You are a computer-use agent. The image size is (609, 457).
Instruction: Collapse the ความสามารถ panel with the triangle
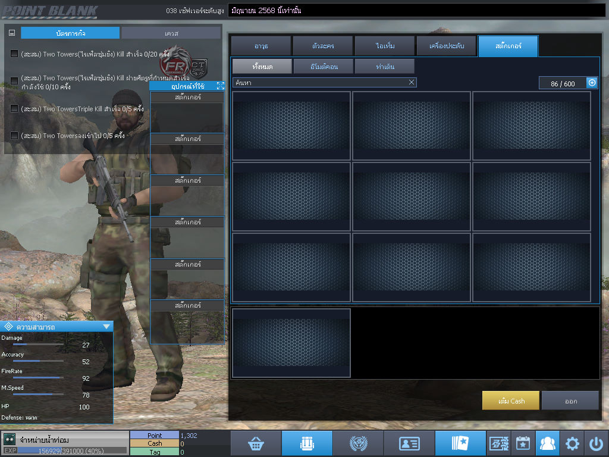pyautogui.click(x=106, y=327)
